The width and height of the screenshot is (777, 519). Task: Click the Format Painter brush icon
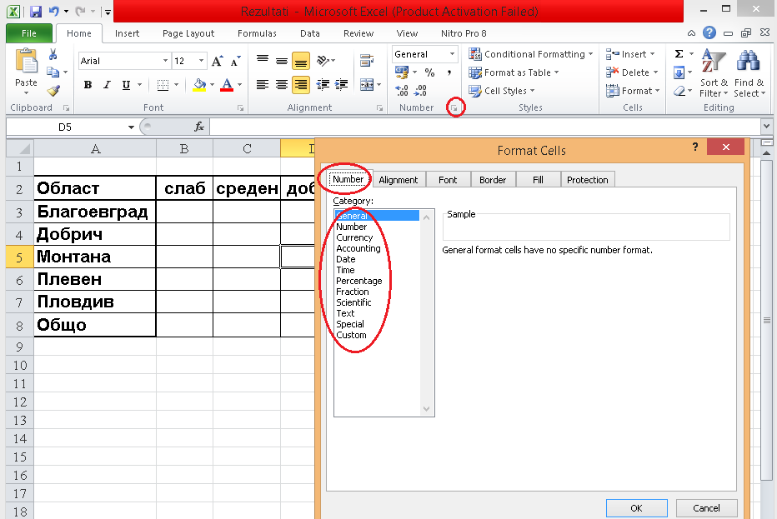tap(53, 91)
